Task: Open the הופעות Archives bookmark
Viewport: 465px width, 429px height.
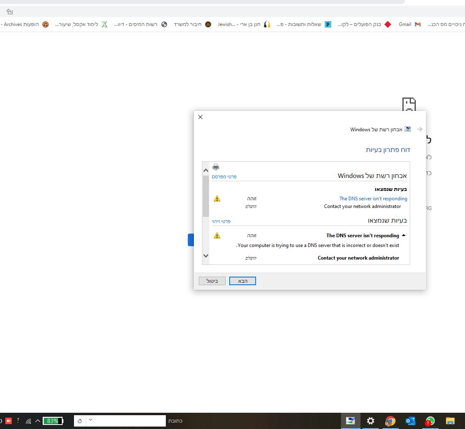Action: click(25, 24)
